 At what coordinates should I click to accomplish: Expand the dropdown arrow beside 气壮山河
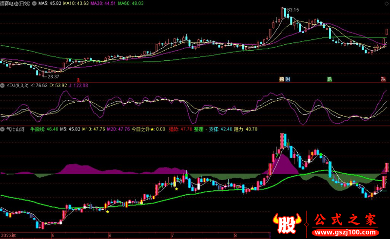(x=2, y=129)
